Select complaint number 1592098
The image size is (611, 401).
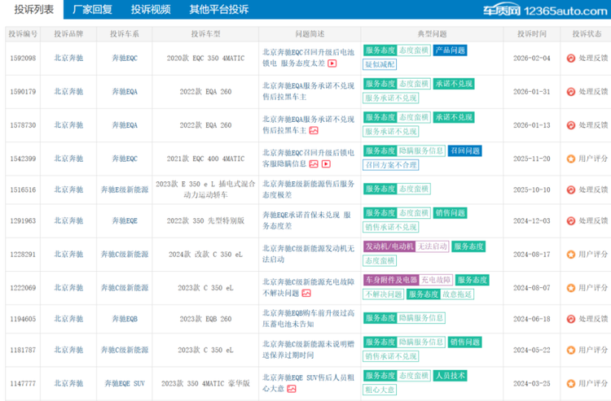[x=23, y=58]
